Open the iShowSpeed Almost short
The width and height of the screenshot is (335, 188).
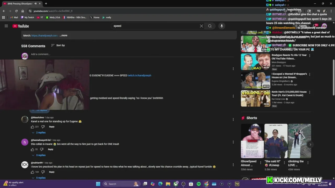(252, 141)
